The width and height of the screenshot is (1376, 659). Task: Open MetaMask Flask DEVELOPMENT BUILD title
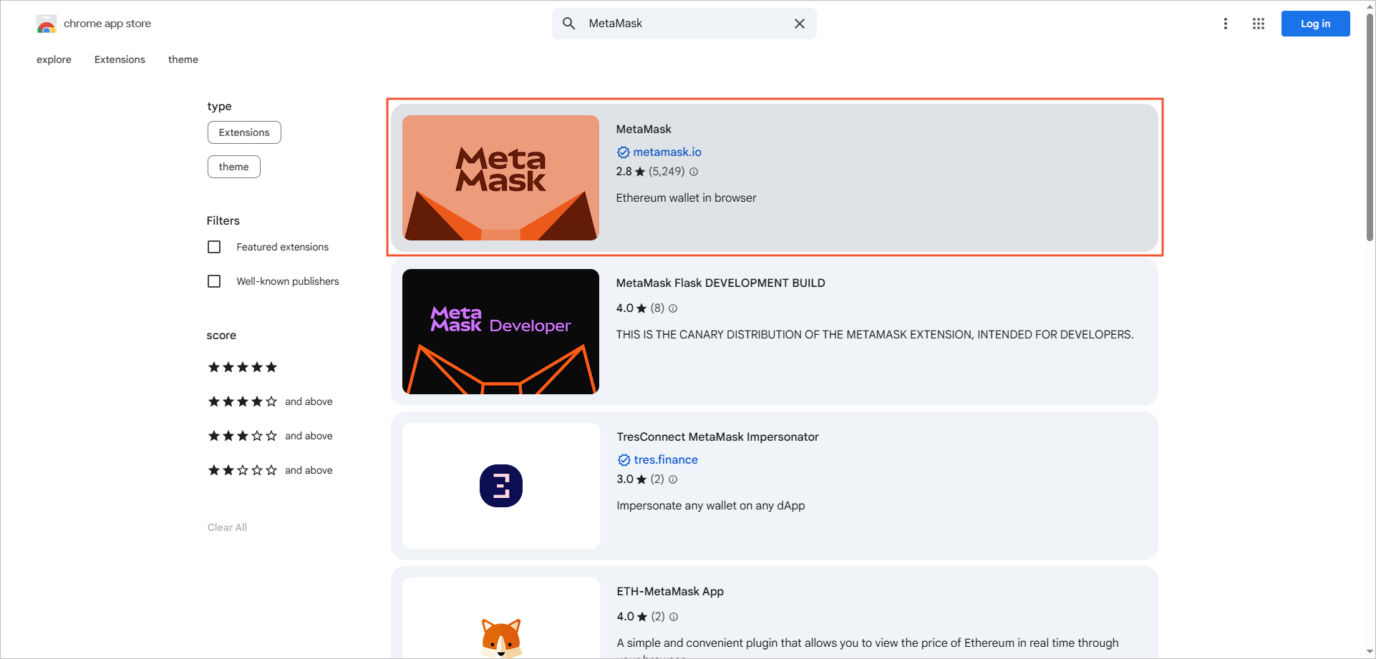tap(720, 283)
